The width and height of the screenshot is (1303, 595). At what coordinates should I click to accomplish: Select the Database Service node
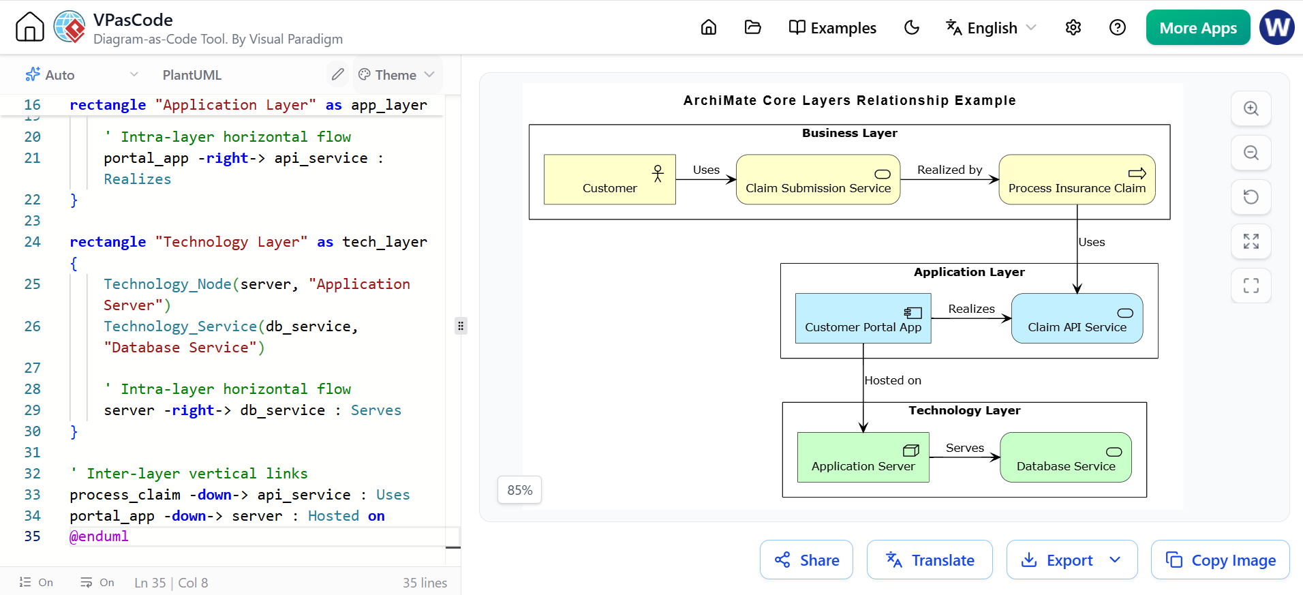[x=1066, y=457]
